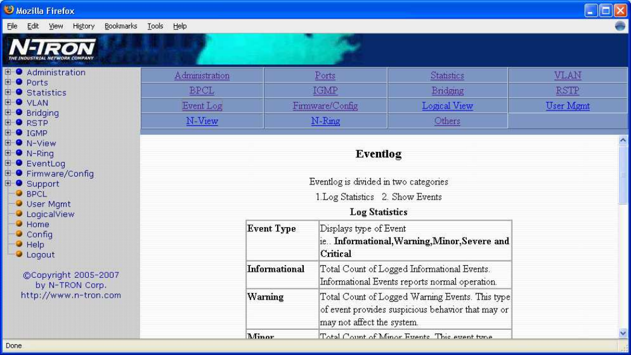Open the Bookmarks menu
This screenshot has height=355, width=631.
[x=121, y=26]
